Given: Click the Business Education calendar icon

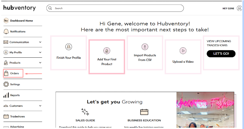Looking at the screenshot, I should point(144,112).
